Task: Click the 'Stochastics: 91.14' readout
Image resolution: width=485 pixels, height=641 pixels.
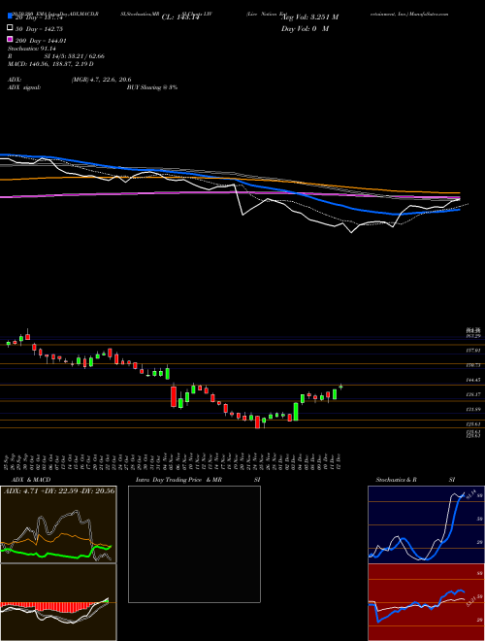Action: pyautogui.click(x=31, y=49)
